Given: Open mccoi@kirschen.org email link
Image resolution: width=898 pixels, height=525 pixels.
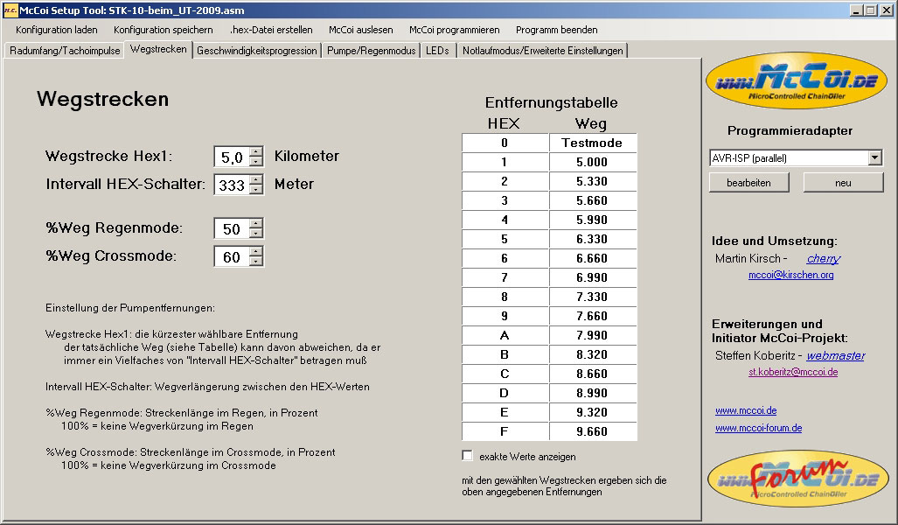Looking at the screenshot, I should tap(791, 275).
